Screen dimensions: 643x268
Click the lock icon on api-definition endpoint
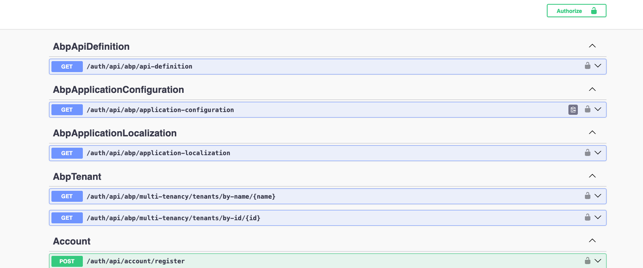tap(587, 66)
